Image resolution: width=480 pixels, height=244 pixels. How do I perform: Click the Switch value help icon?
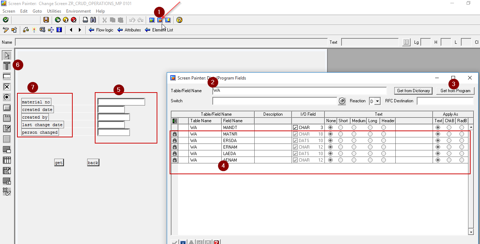pos(341,101)
